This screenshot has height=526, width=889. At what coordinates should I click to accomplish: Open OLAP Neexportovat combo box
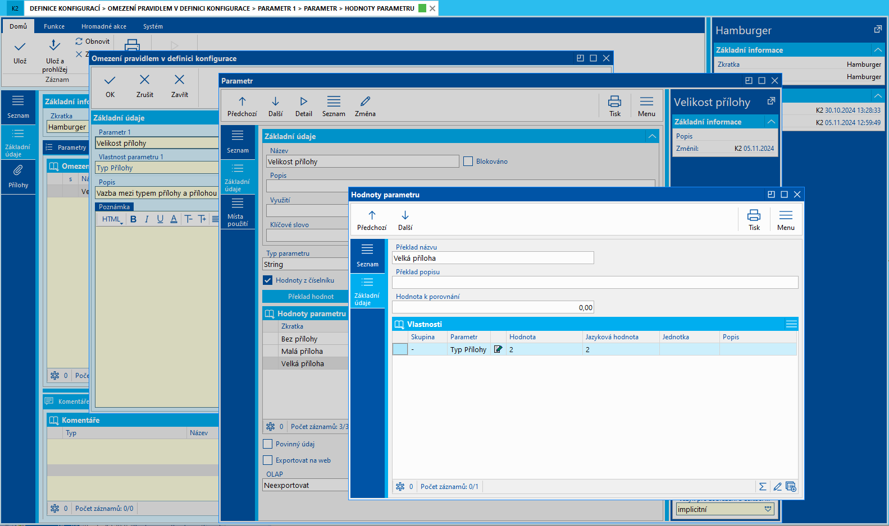coord(306,486)
